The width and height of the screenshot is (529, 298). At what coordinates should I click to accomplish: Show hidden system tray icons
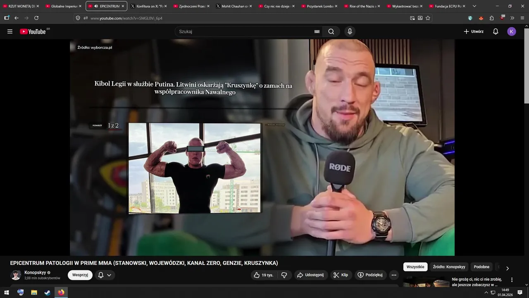click(486, 292)
